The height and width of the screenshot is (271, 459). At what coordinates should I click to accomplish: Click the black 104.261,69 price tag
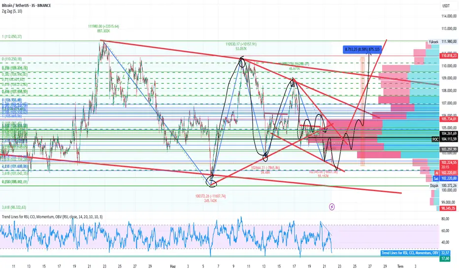(x=449, y=134)
